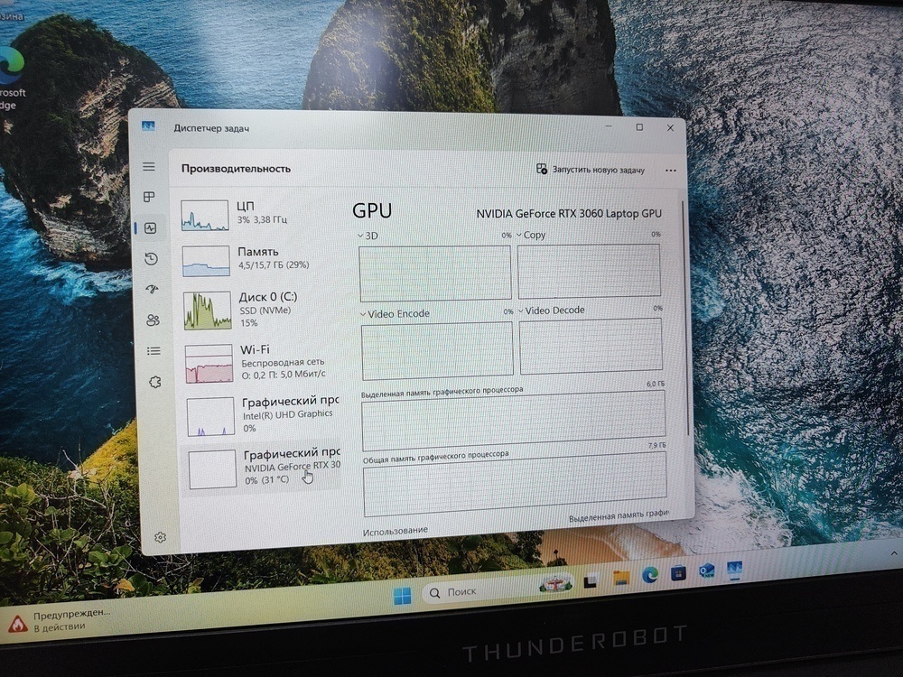Select the Performance page icon in sidebar
This screenshot has height=677, width=903.
point(150,228)
